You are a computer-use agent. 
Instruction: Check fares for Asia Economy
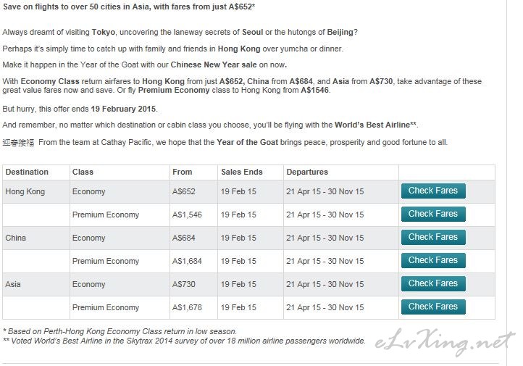point(433,283)
